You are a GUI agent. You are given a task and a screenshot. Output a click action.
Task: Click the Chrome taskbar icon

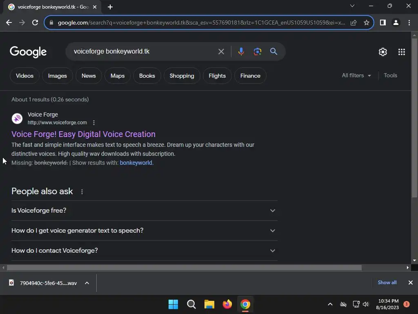click(245, 304)
